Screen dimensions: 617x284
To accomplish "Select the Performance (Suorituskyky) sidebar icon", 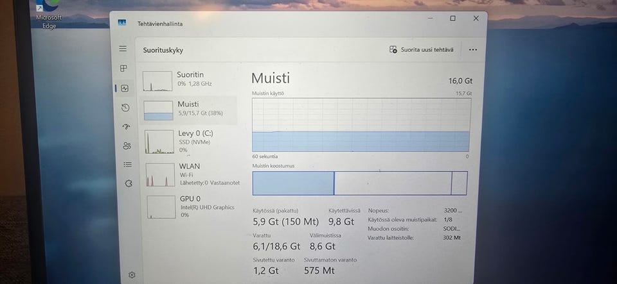I will 125,88.
